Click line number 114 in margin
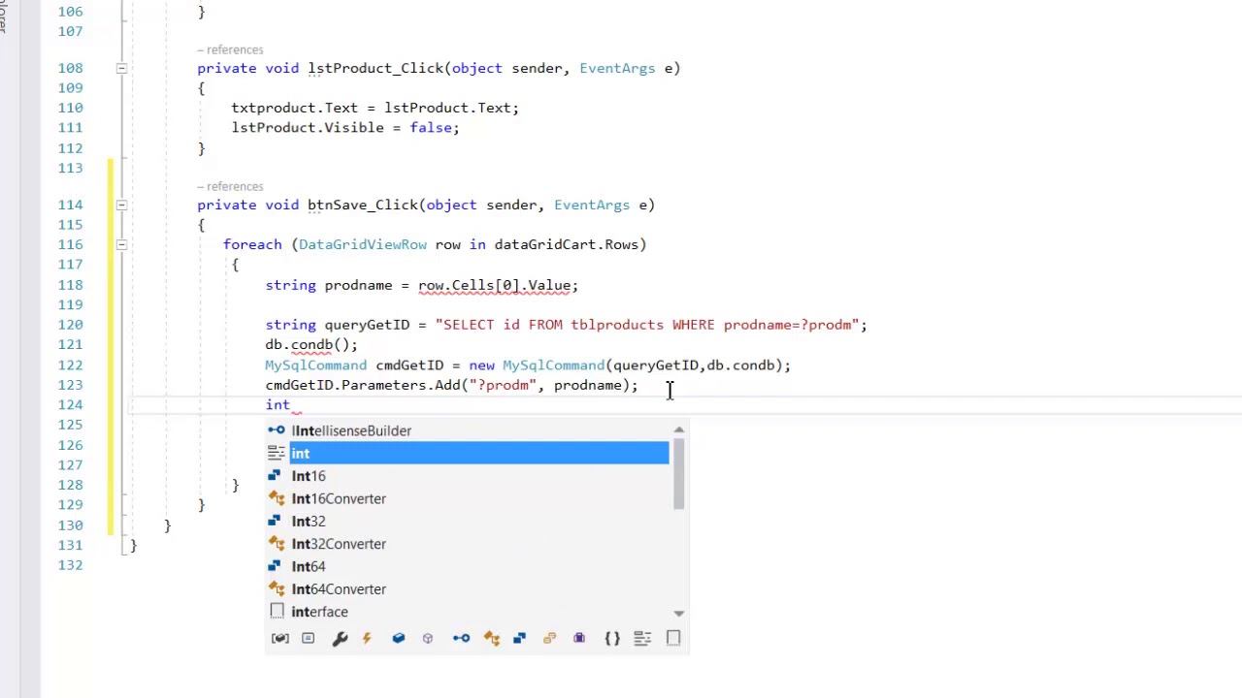The width and height of the screenshot is (1242, 698). pyautogui.click(x=70, y=205)
